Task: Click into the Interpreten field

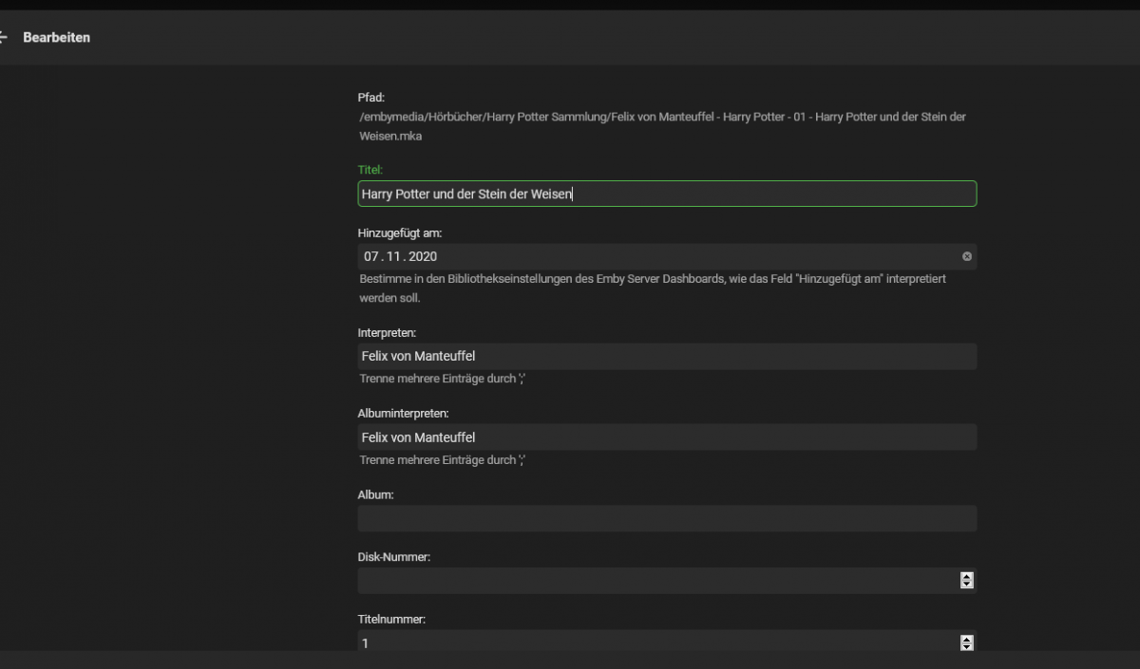Action: 667,356
